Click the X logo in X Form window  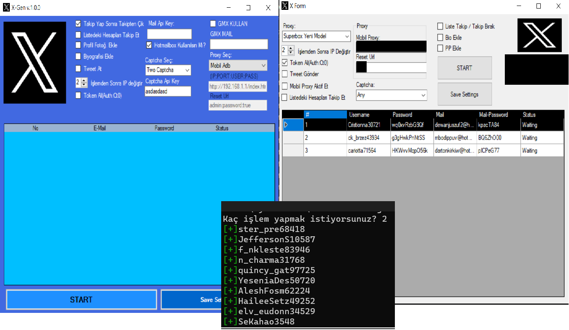coord(539,35)
